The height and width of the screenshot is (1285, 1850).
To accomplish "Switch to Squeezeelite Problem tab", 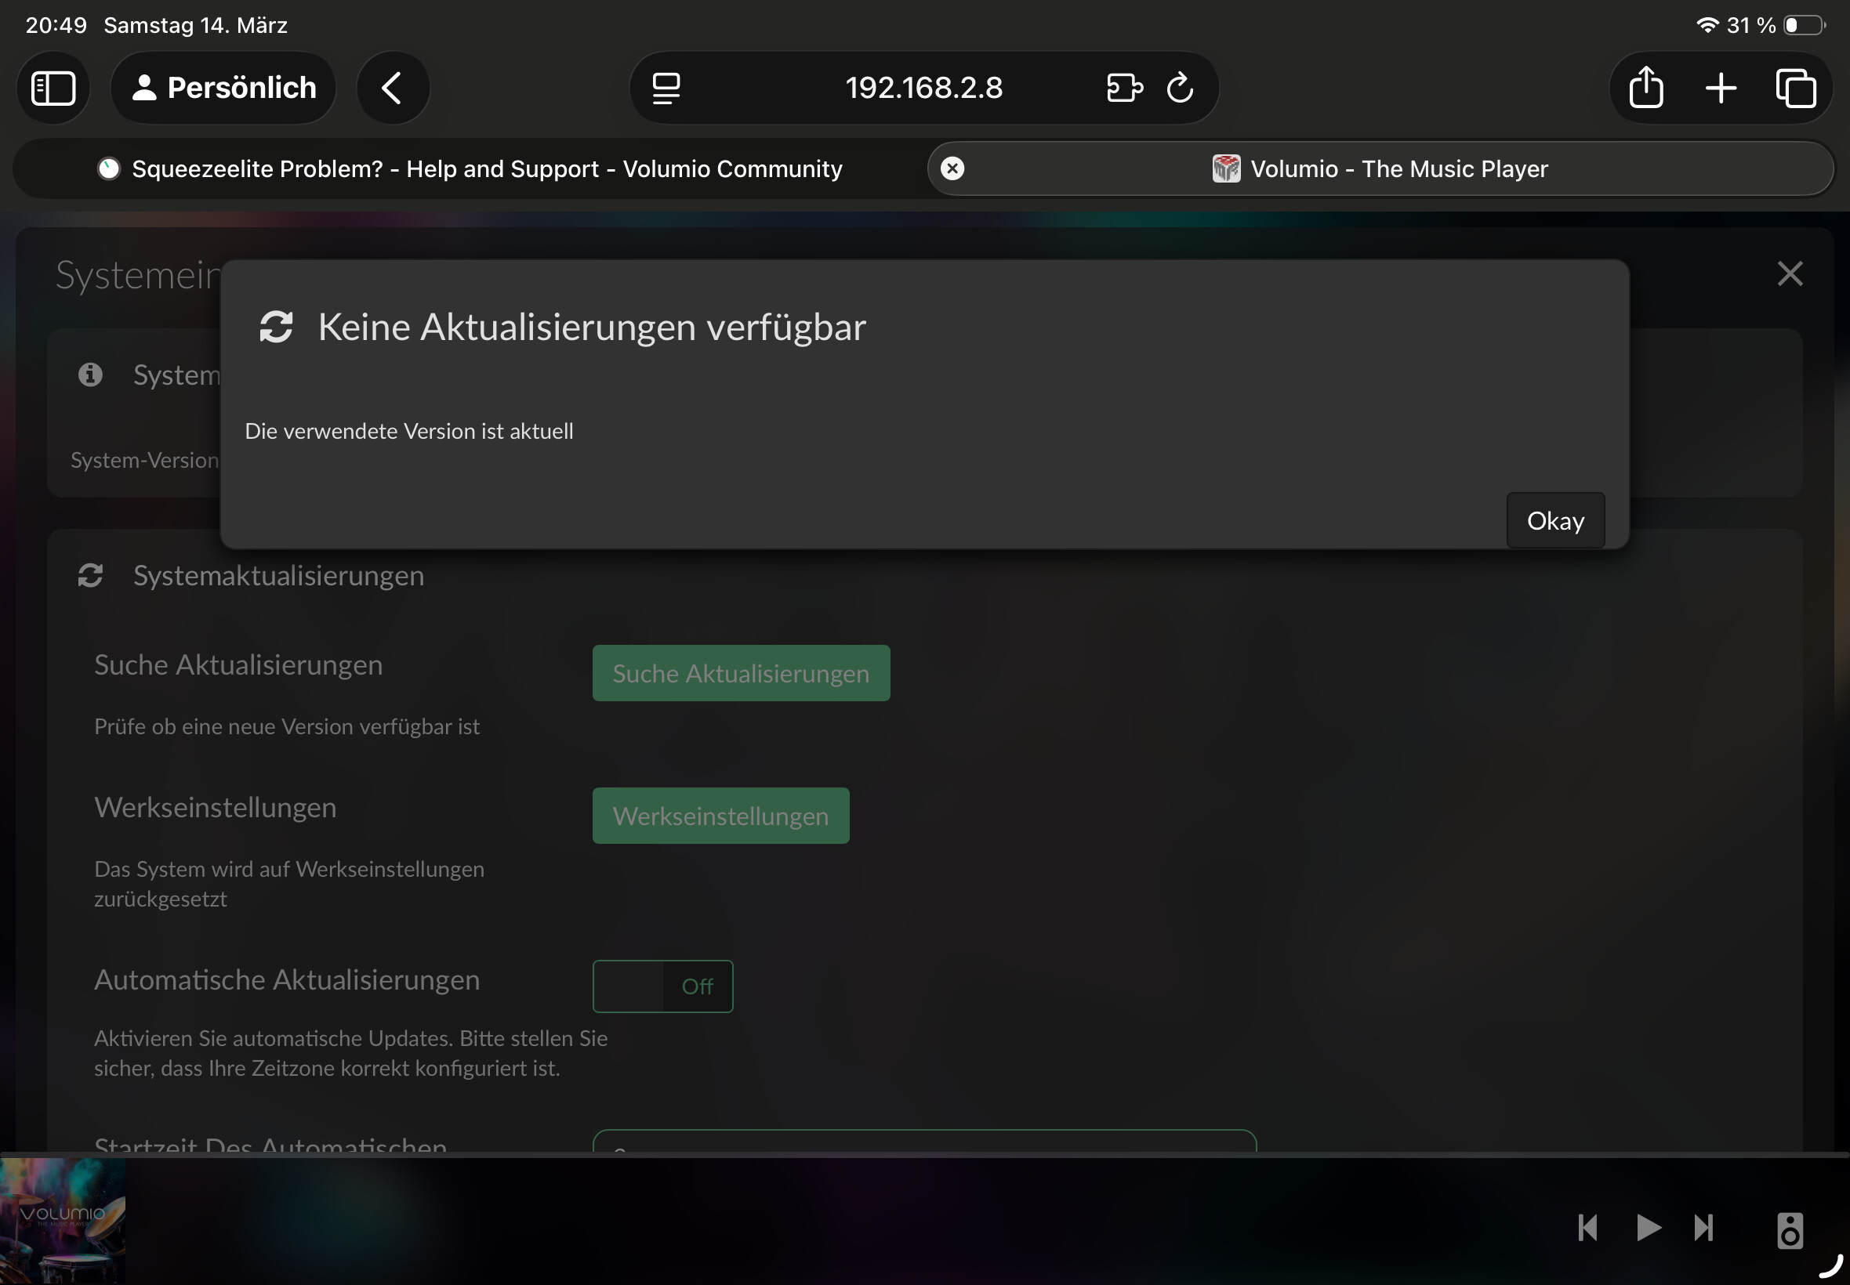I will click(x=471, y=169).
